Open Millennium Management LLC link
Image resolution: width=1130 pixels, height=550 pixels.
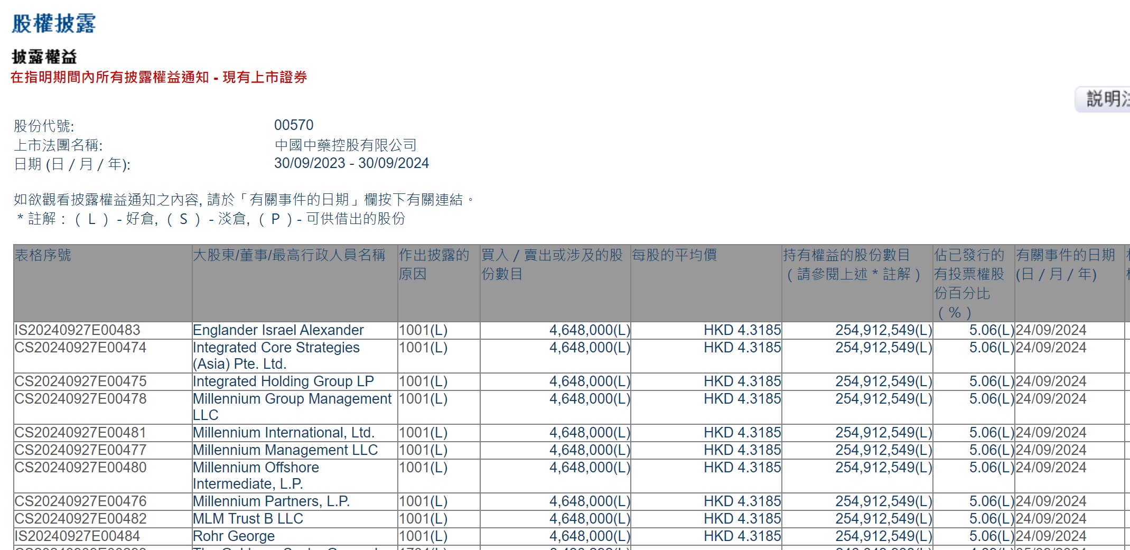tap(285, 450)
